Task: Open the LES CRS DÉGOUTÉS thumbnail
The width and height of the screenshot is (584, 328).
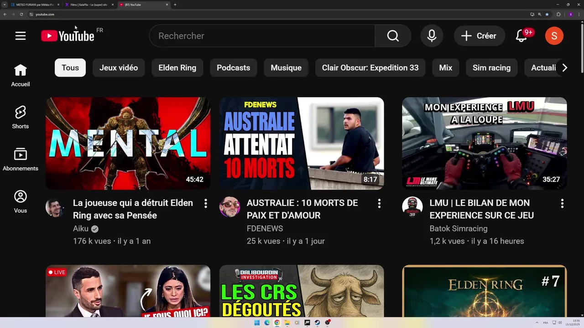Action: 302,291
